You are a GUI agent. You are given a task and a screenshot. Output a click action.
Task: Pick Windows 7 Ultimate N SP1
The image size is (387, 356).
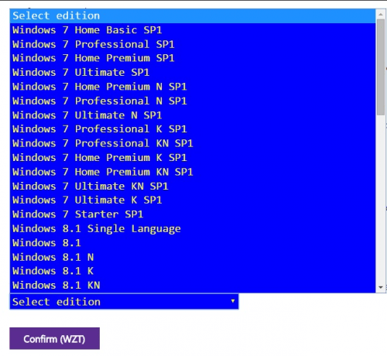(193, 115)
